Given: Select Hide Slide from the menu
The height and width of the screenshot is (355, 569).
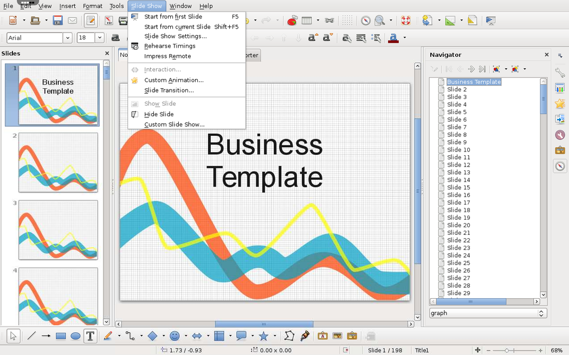Looking at the screenshot, I should pyautogui.click(x=159, y=114).
